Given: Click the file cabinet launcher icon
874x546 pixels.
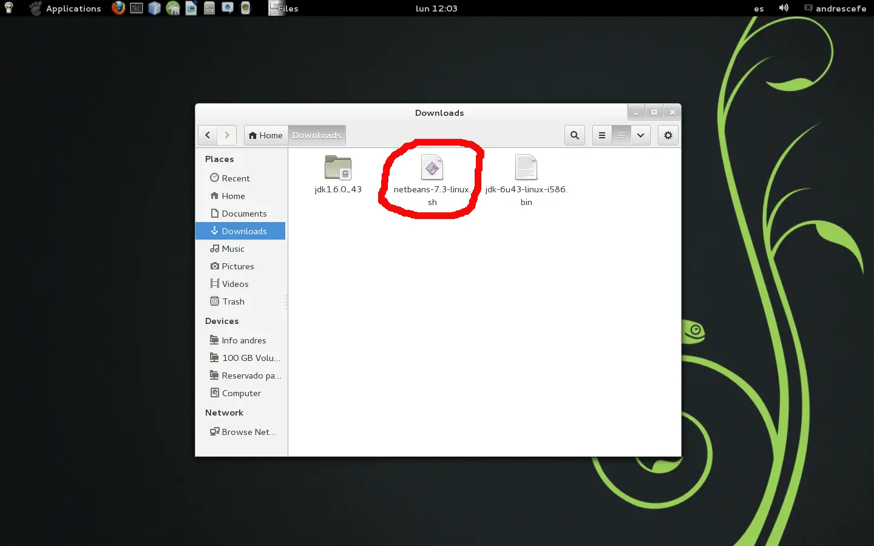Looking at the screenshot, I should click(x=209, y=8).
